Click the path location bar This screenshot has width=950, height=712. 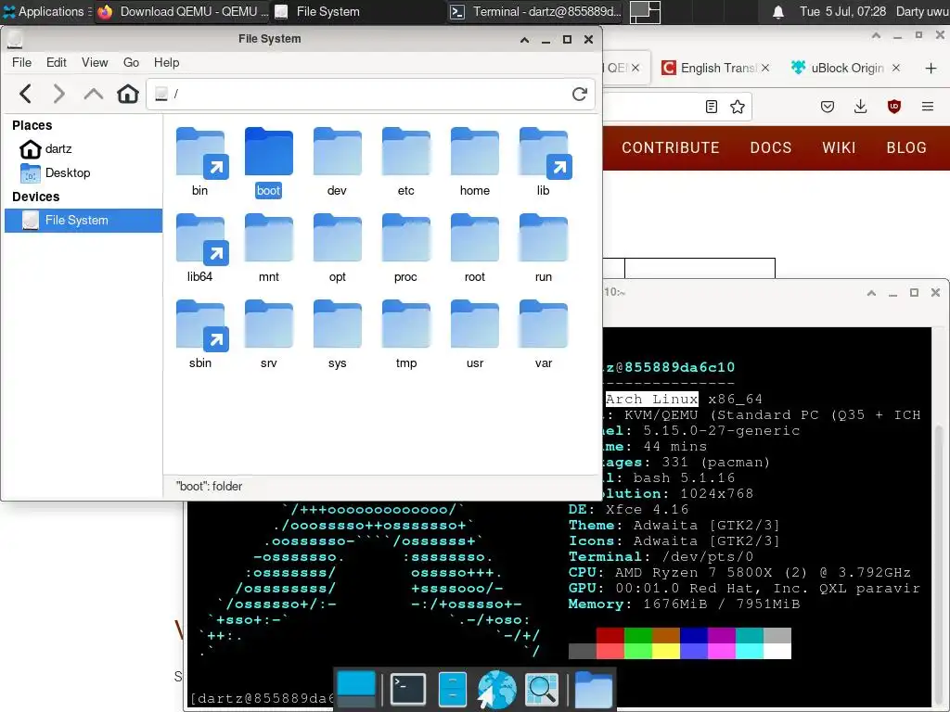370,94
